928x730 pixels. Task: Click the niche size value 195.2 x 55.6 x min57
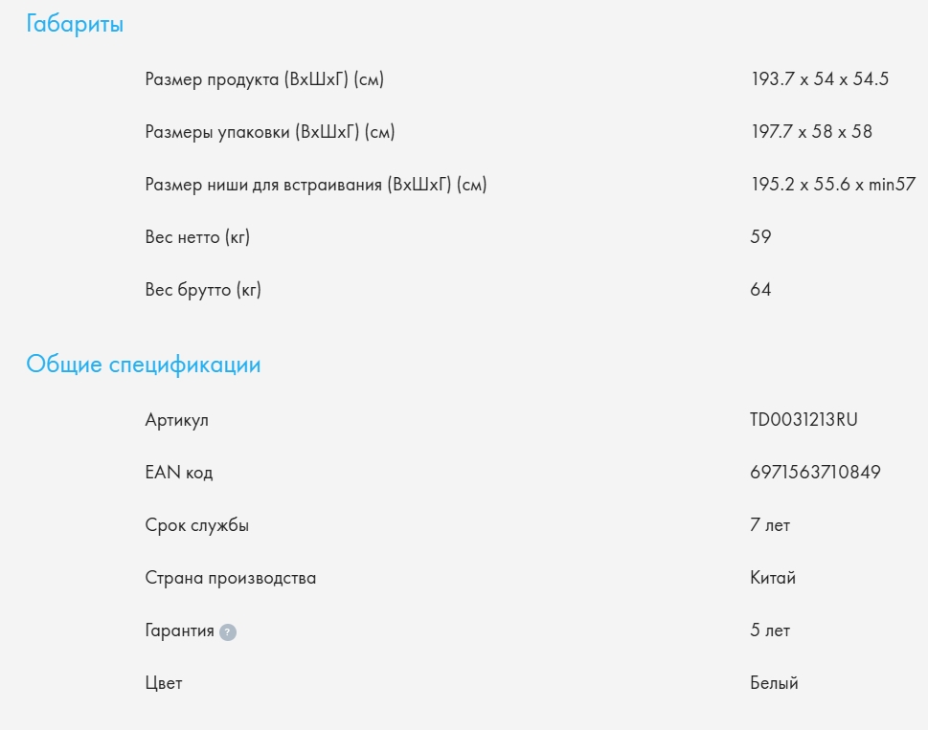(x=833, y=185)
